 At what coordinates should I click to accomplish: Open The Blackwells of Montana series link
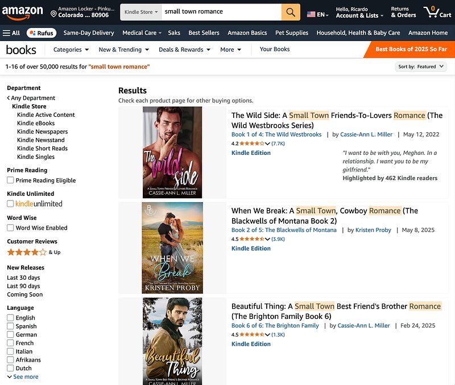(x=284, y=230)
